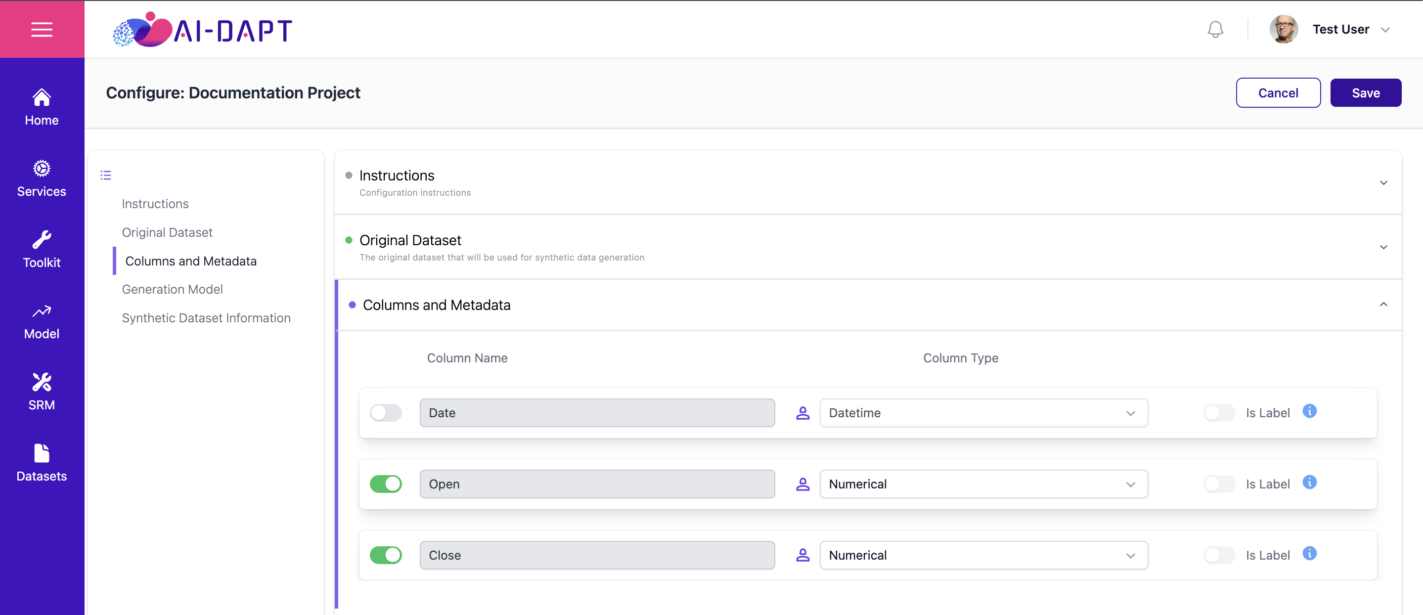Image resolution: width=1423 pixels, height=615 pixels.
Task: Click the Configuration instructions subtitle
Action: [415, 193]
